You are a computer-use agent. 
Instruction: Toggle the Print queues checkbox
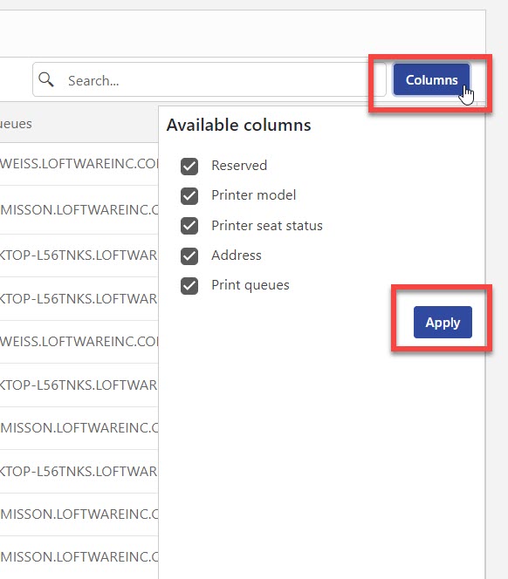click(189, 285)
